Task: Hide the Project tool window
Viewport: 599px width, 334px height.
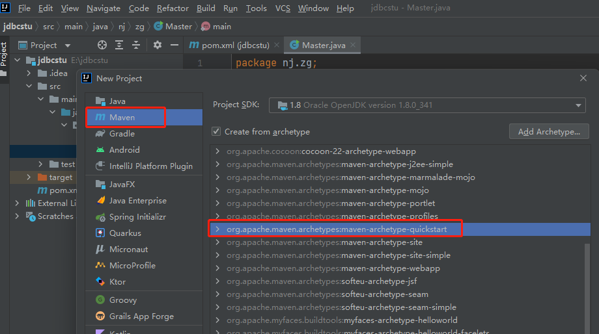Action: (x=174, y=45)
